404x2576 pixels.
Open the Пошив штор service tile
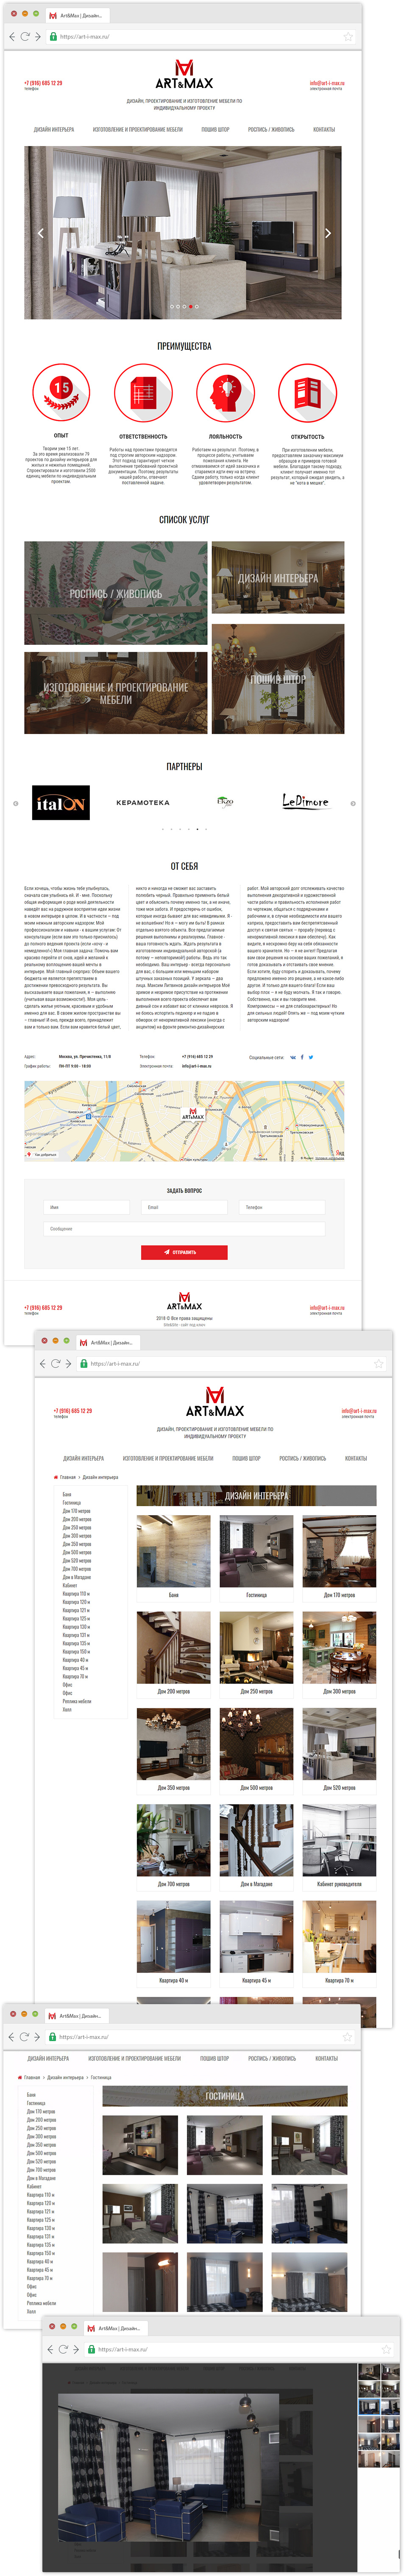pos(277,679)
